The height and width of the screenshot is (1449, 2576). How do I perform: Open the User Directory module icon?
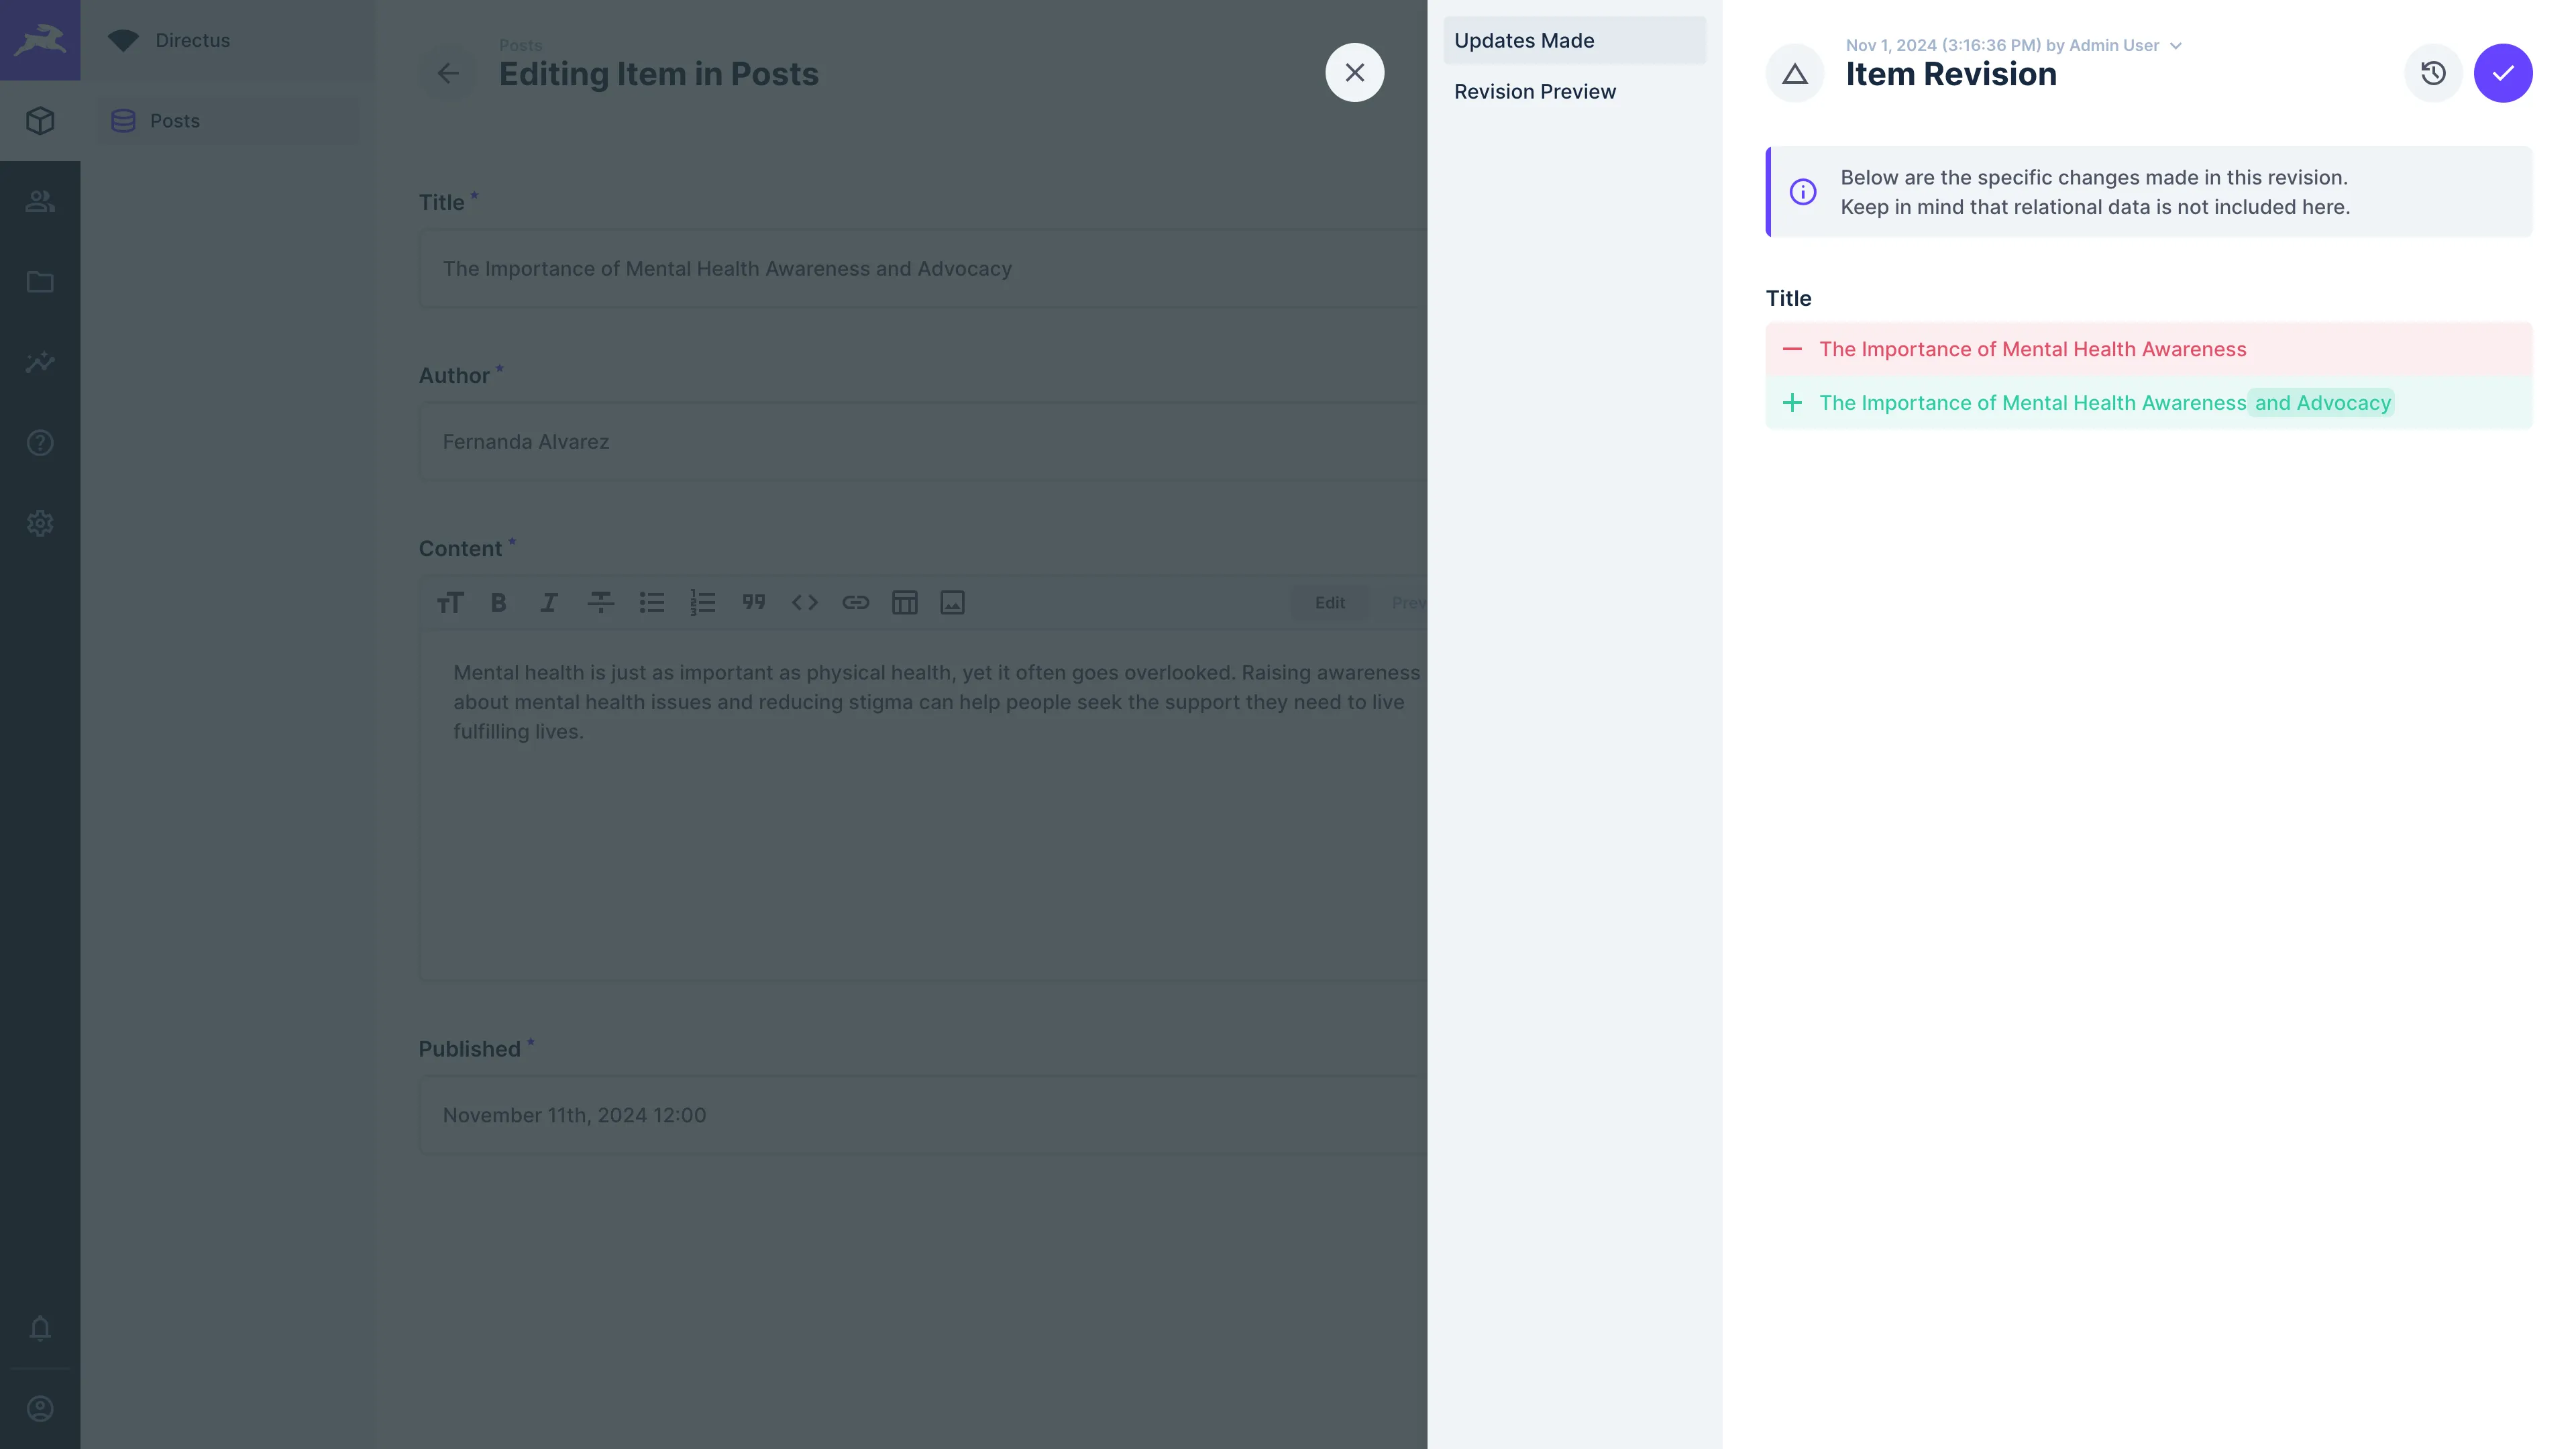[x=40, y=201]
